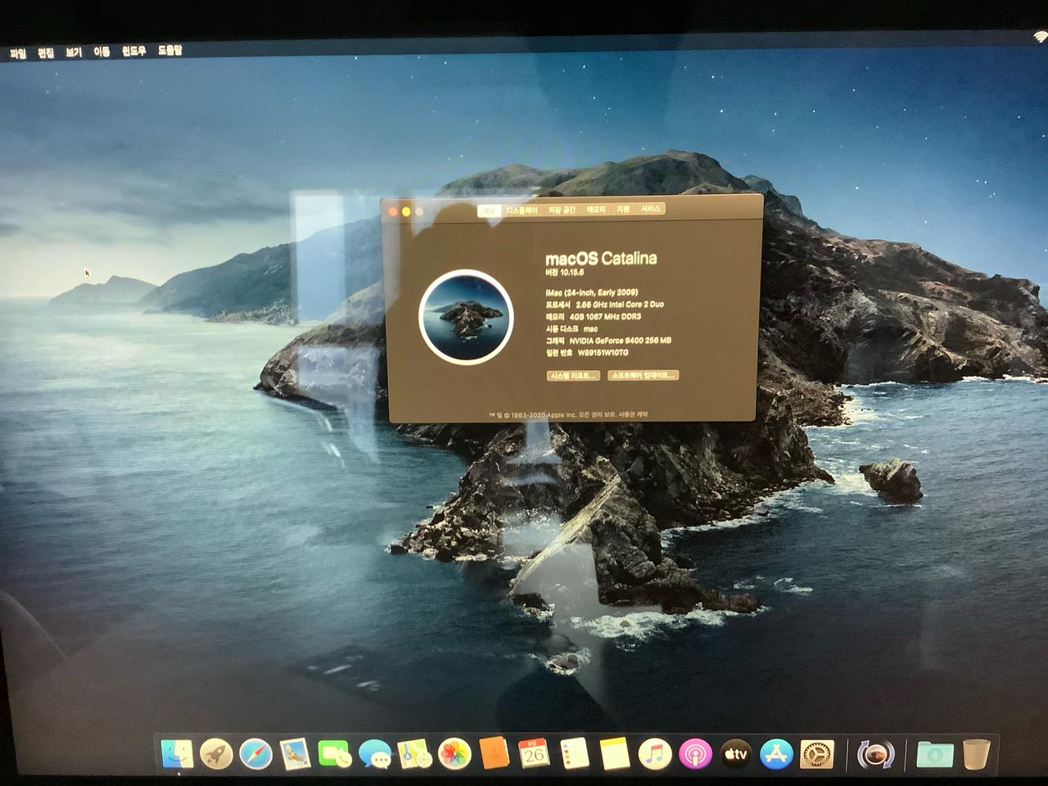Click the 소프트웨어 업데이트... button
This screenshot has width=1048, height=786.
point(643,376)
